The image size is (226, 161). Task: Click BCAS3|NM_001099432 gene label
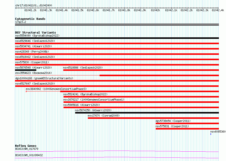point(29,155)
